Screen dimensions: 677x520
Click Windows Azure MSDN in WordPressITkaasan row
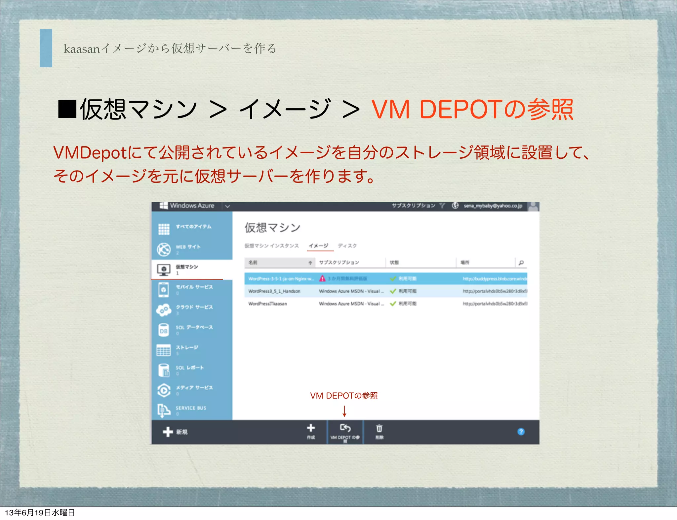(351, 304)
